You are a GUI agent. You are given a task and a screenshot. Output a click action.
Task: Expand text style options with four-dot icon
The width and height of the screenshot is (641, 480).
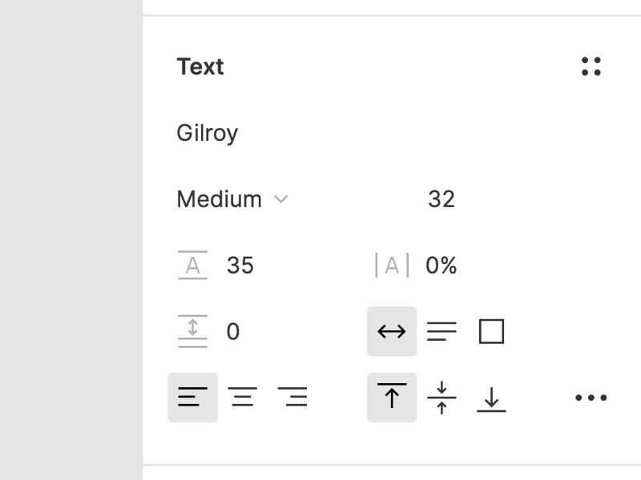pos(592,66)
